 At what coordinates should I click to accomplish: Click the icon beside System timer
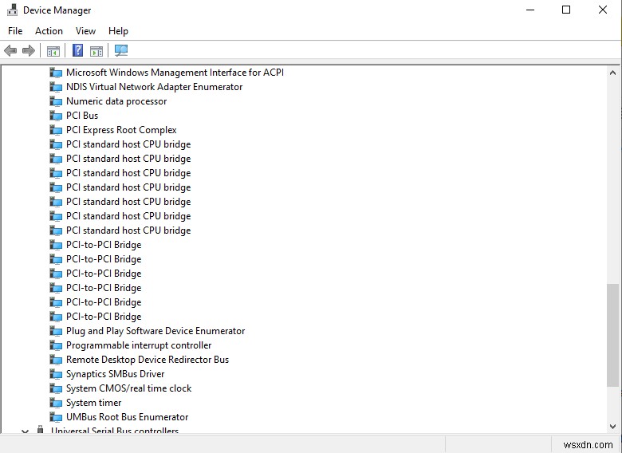click(x=56, y=403)
